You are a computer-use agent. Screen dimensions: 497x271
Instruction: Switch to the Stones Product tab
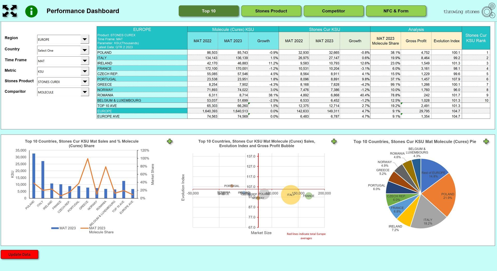point(271,11)
